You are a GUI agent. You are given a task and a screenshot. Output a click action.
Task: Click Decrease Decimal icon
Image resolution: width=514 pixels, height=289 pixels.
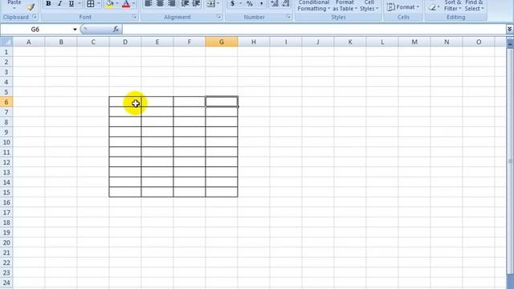coord(286,3)
